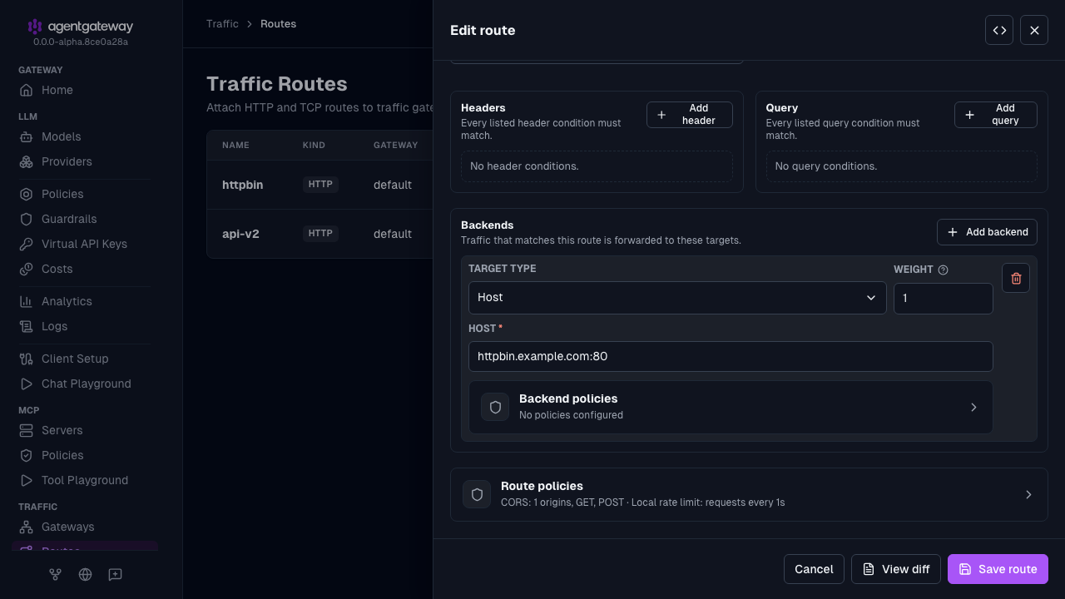Click Add header button
1065x599 pixels.
[690, 115]
